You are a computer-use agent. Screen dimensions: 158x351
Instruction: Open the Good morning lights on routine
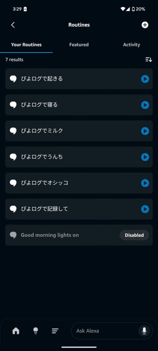79,235
